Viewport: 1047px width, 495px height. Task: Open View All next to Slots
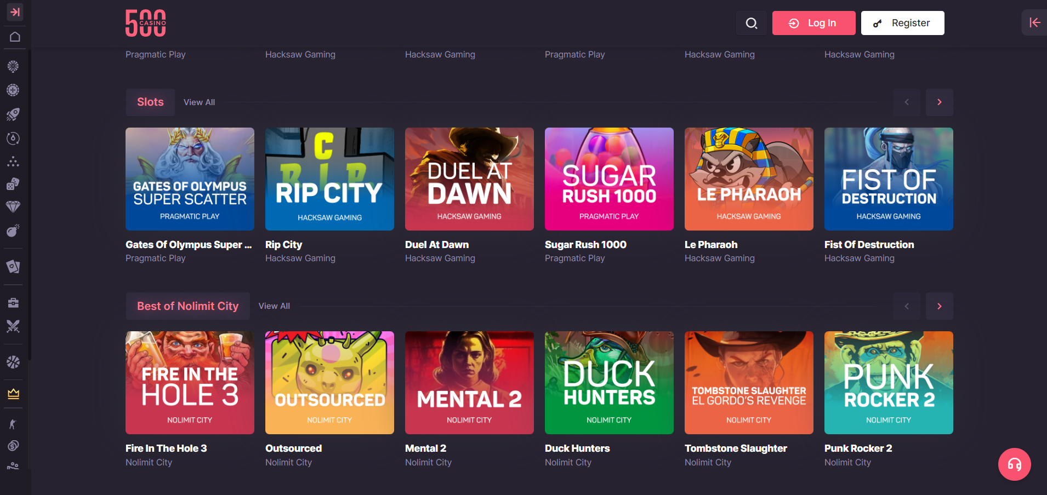[199, 102]
